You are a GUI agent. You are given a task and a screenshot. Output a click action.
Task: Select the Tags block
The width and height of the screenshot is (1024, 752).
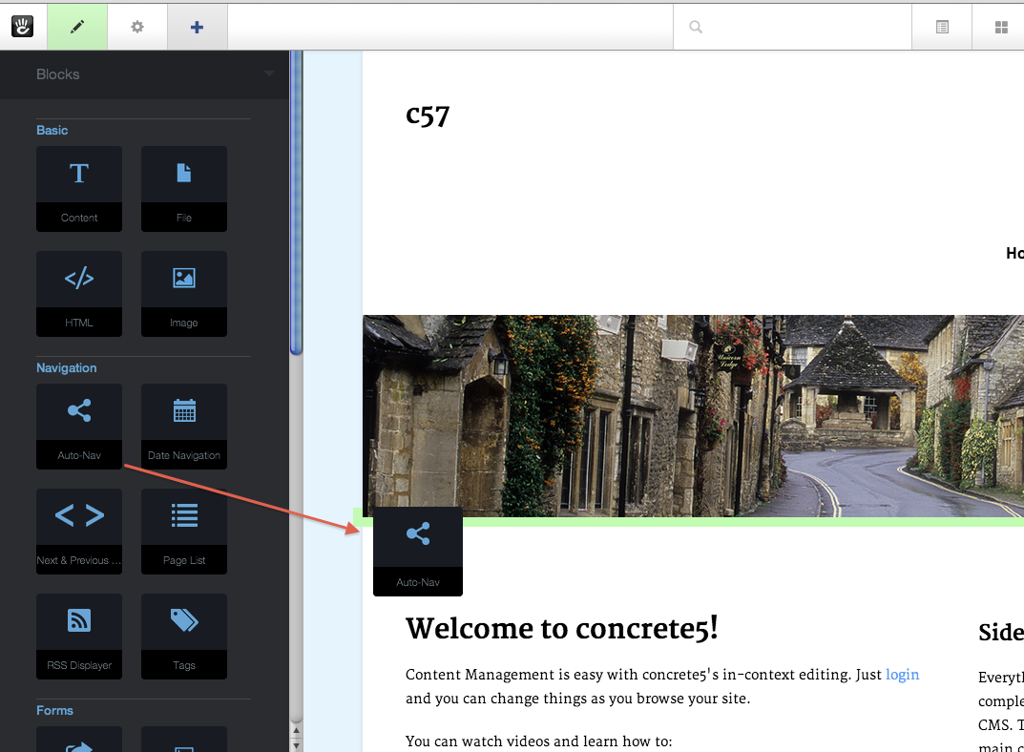click(184, 637)
